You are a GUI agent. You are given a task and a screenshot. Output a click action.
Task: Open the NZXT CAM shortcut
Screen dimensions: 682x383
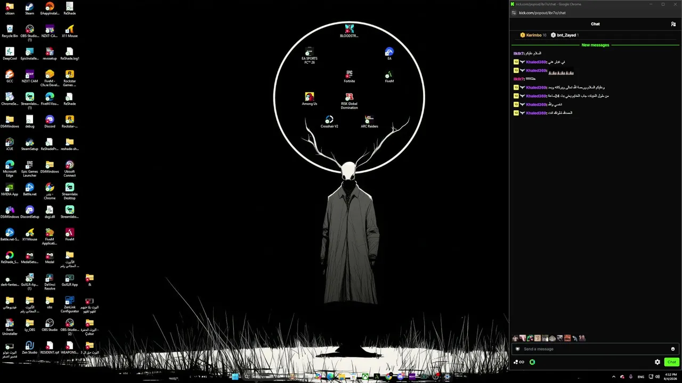point(29,76)
